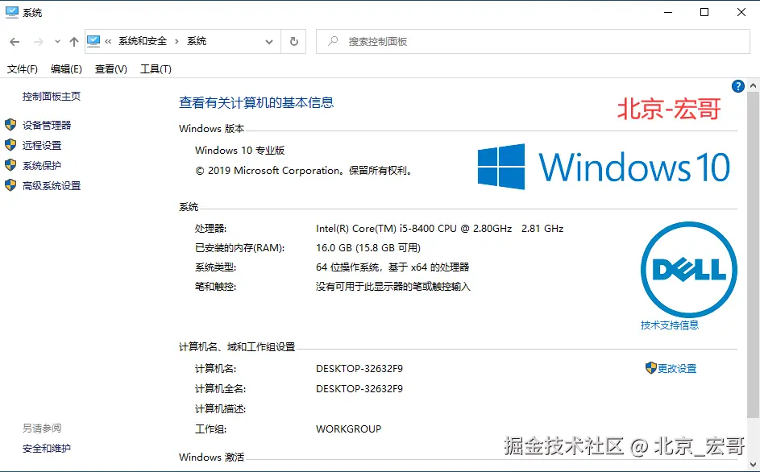Image resolution: width=760 pixels, height=472 pixels.
Task: Open 控制面板主页 link
Action: pyautogui.click(x=52, y=97)
